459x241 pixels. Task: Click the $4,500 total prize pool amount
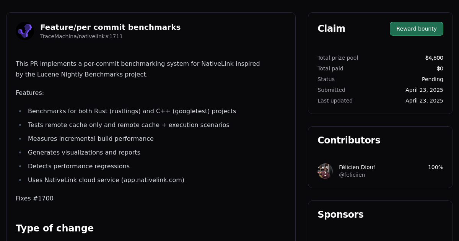434,58
